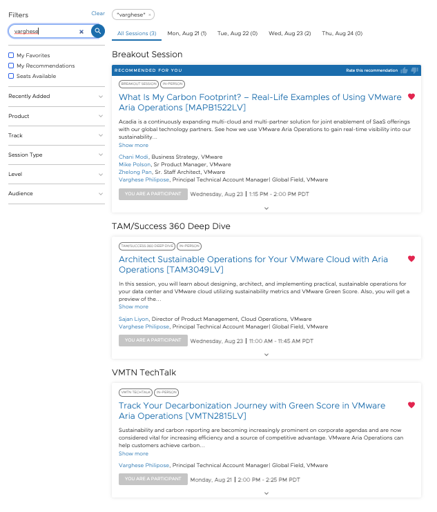Screen dimensions: 437x512
Task: Click You Are A Participant for 1:15 PM session
Action: (x=153, y=194)
